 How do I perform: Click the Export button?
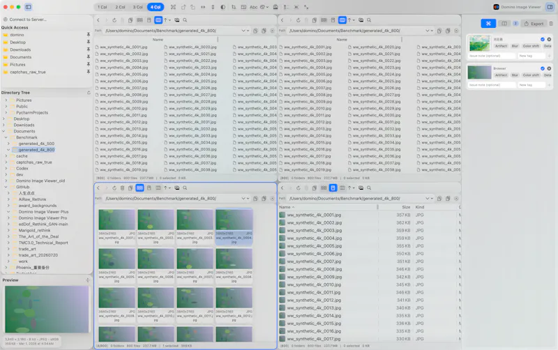click(x=534, y=24)
